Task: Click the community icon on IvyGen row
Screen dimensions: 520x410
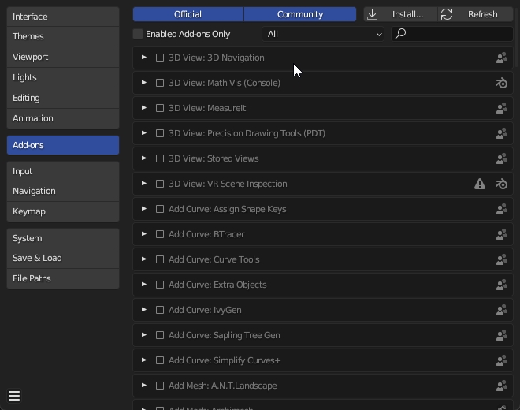Action: pyautogui.click(x=501, y=310)
